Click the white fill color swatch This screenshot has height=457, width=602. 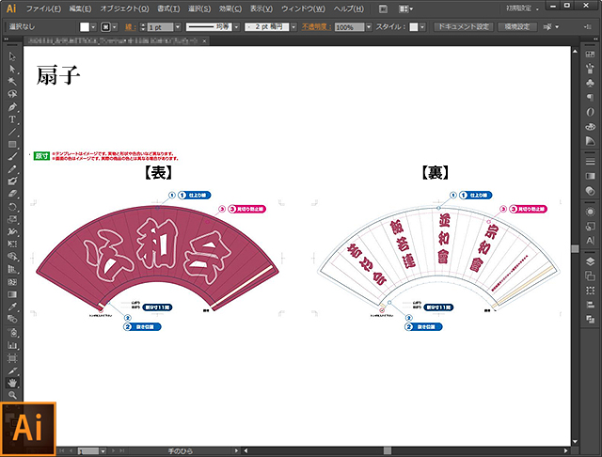pos(85,27)
